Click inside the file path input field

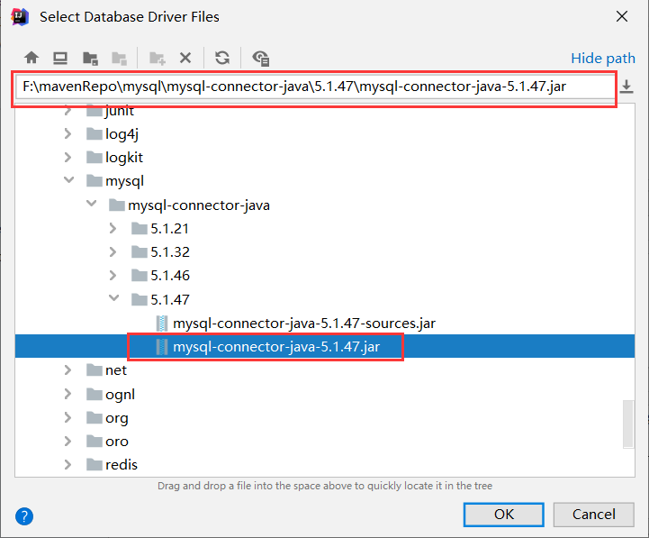pyautogui.click(x=314, y=87)
